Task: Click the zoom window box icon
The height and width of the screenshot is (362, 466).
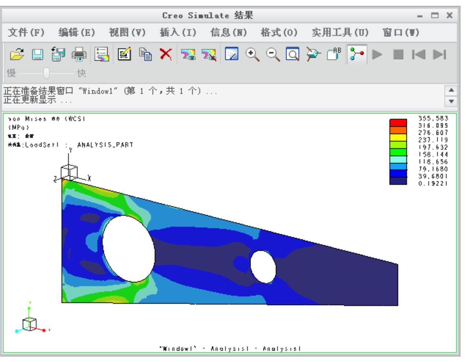Action: (x=293, y=54)
